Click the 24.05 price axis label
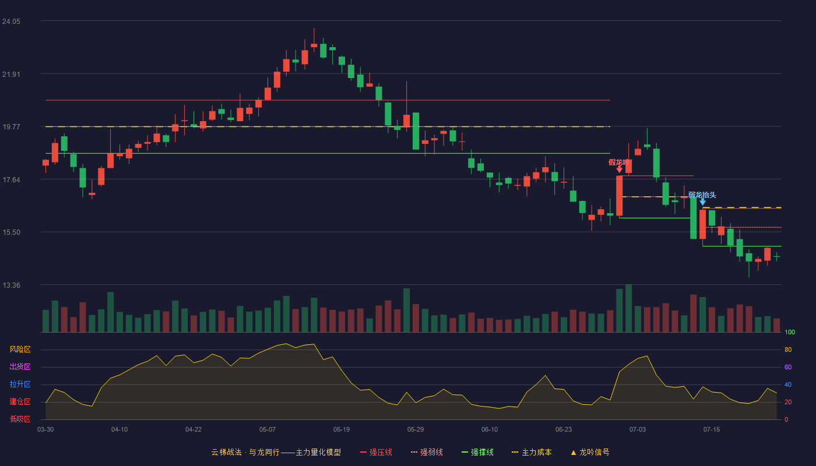Image resolution: width=816 pixels, height=466 pixels. click(11, 21)
